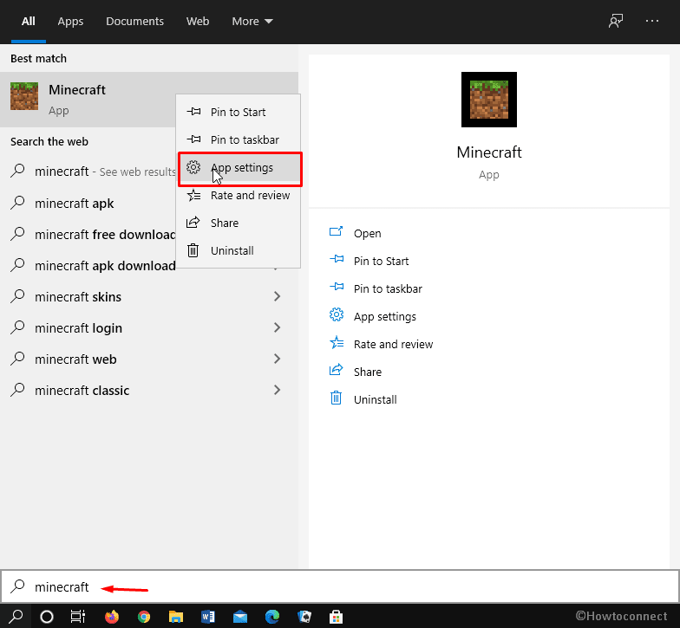Open the More filters dropdown
The image size is (680, 628).
[x=252, y=21]
